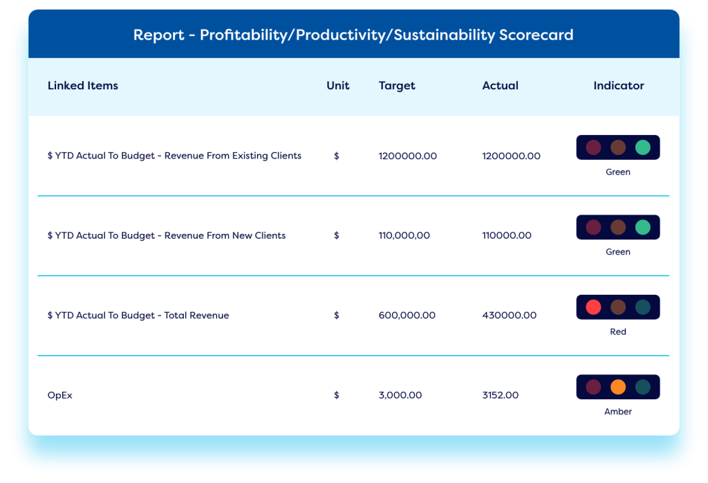Select the Linked Items column header
The width and height of the screenshot is (708, 483).
pos(83,86)
